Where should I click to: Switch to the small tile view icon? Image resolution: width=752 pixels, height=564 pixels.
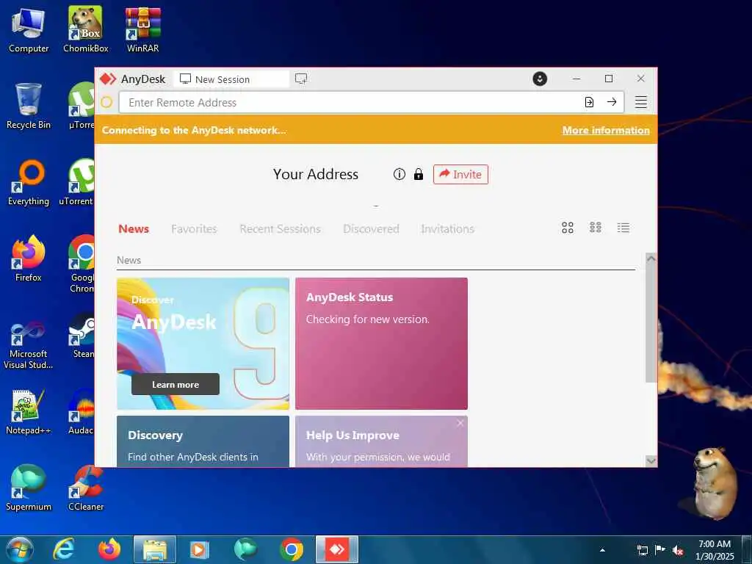click(595, 228)
